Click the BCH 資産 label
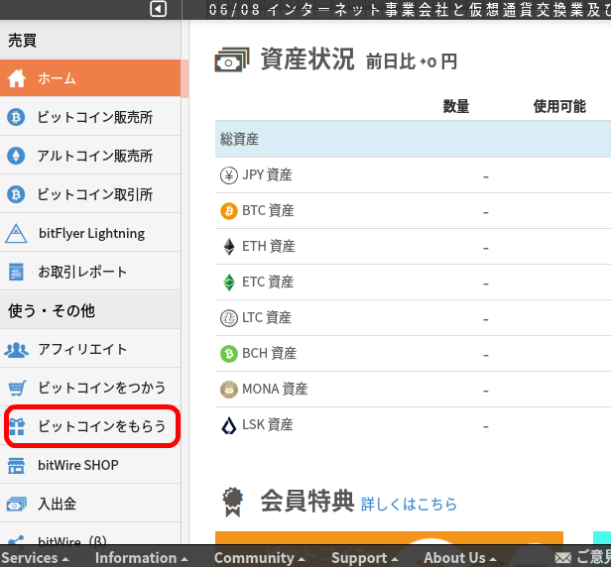Viewport: 611px width, 567px height. pos(269,354)
